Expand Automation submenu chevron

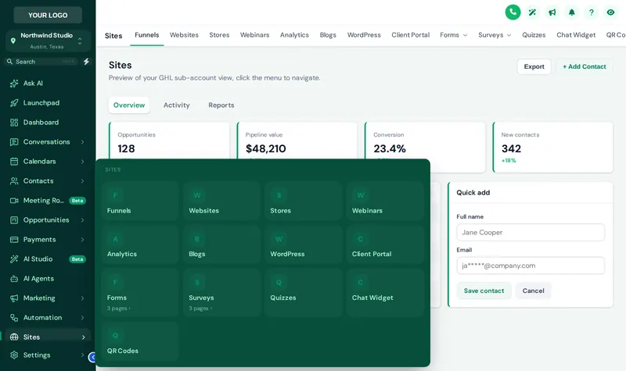(x=83, y=318)
